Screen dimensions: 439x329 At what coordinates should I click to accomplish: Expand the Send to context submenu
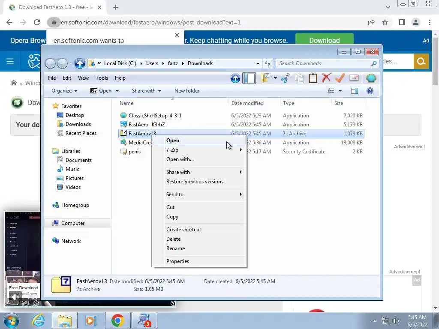click(199, 194)
